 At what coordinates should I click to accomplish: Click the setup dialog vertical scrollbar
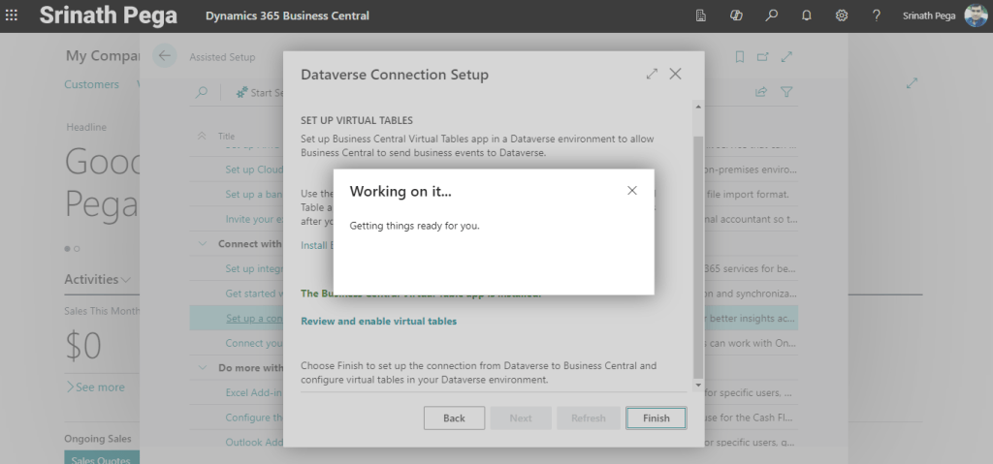(x=698, y=252)
